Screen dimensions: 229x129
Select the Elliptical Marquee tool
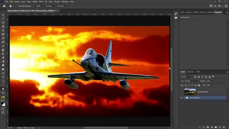coord(3,19)
